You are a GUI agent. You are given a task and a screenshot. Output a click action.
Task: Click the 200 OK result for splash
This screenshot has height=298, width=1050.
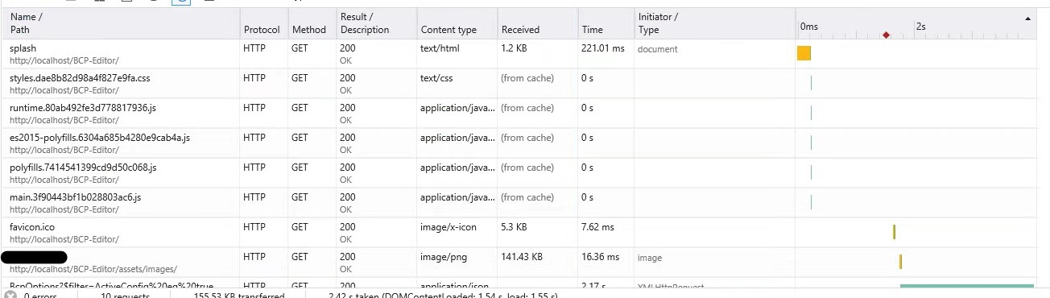348,54
